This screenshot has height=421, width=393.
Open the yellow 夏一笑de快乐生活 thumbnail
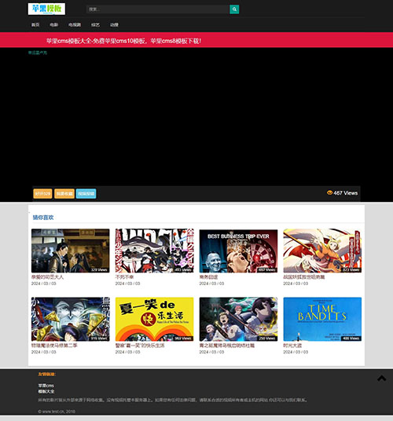click(155, 319)
